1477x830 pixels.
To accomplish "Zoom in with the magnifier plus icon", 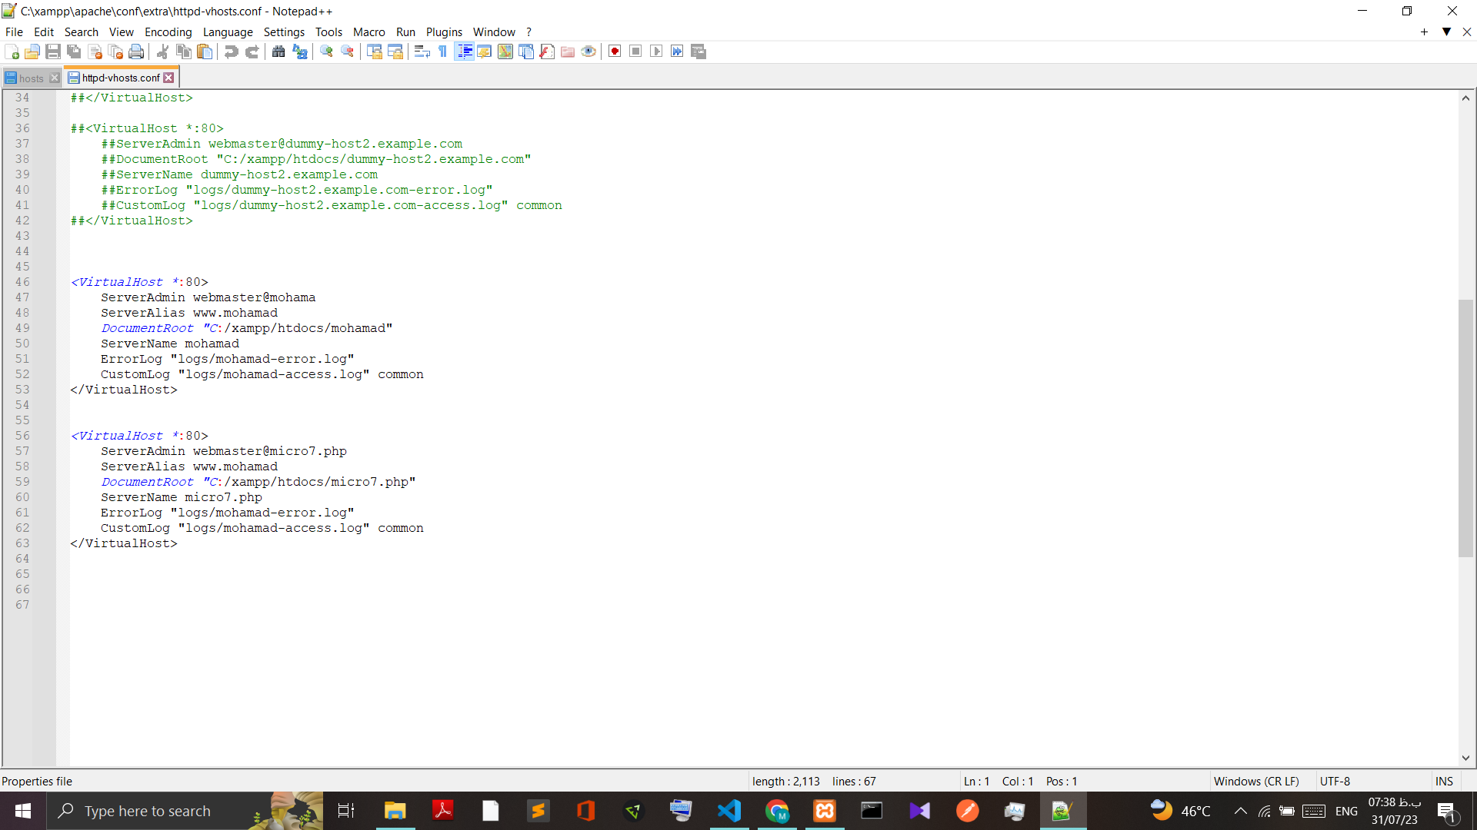I will (x=326, y=51).
